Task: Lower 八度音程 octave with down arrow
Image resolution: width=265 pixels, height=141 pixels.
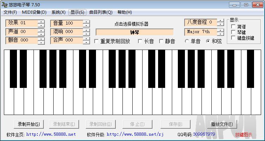Action: coord(220,24)
